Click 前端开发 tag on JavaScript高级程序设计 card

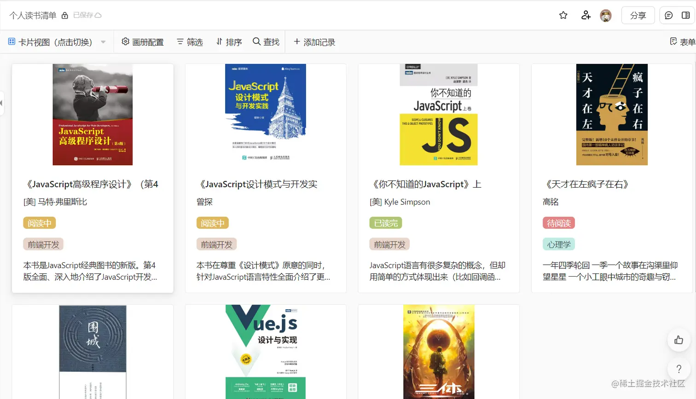pos(44,244)
